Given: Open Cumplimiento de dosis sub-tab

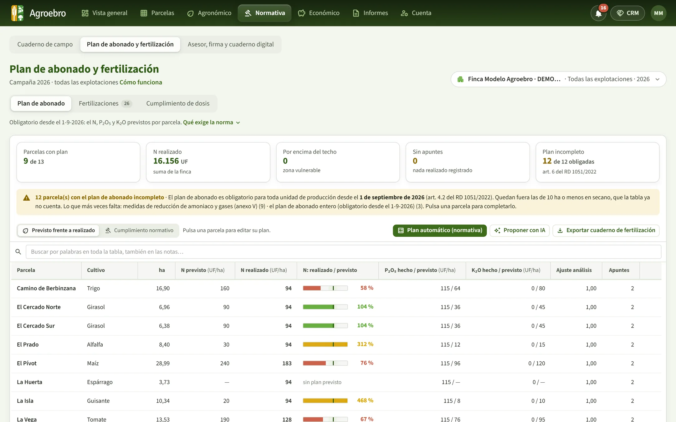Looking at the screenshot, I should coord(178,103).
